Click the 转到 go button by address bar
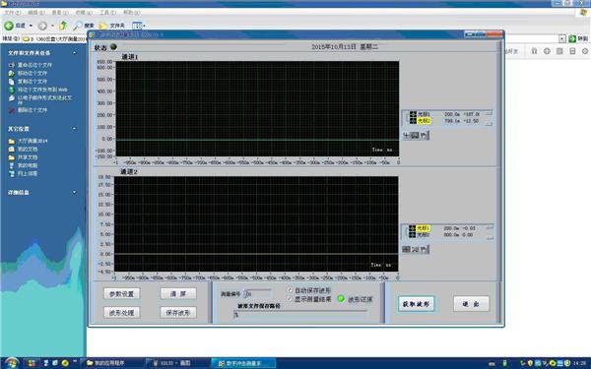The image size is (591, 369). coord(578,38)
